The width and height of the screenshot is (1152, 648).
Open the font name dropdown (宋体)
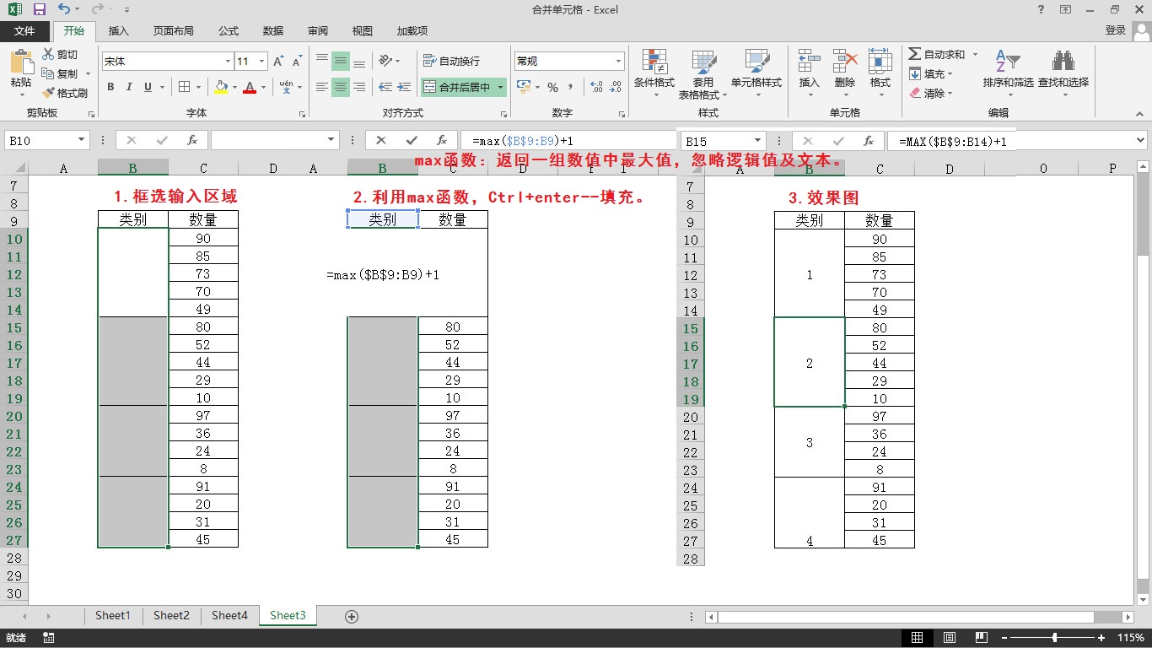tap(229, 62)
